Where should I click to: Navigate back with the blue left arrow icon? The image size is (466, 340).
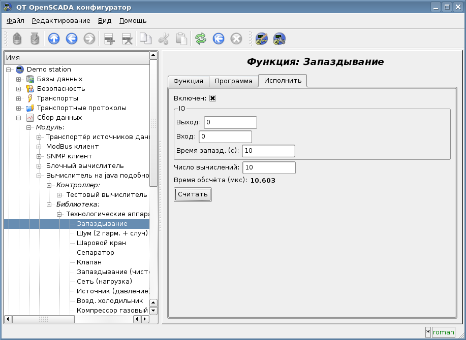click(x=72, y=39)
